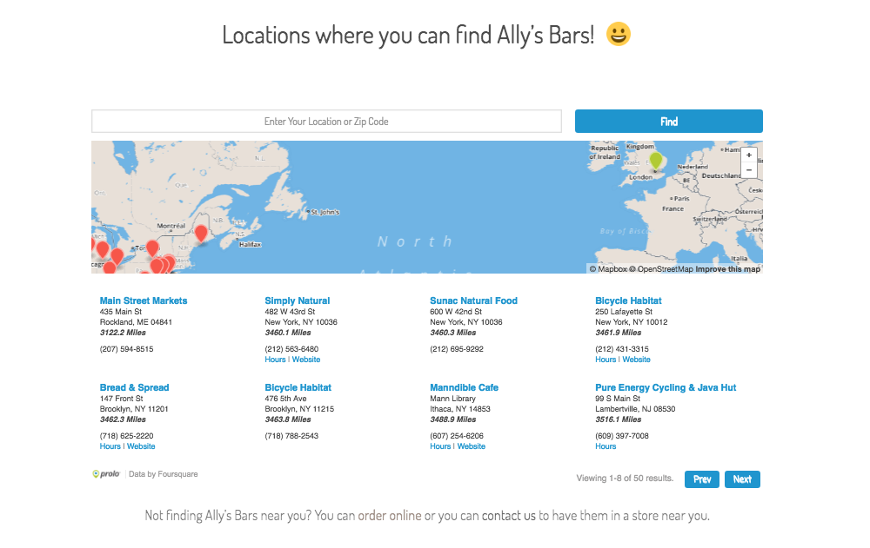Zoom in on the map
This screenshot has height=548, width=870.
pyautogui.click(x=749, y=155)
